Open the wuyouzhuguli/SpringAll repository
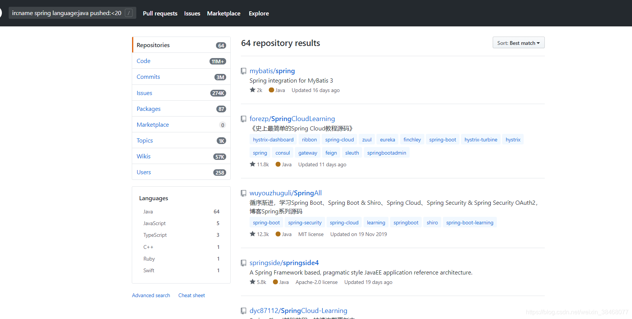The image size is (632, 319). (x=285, y=193)
